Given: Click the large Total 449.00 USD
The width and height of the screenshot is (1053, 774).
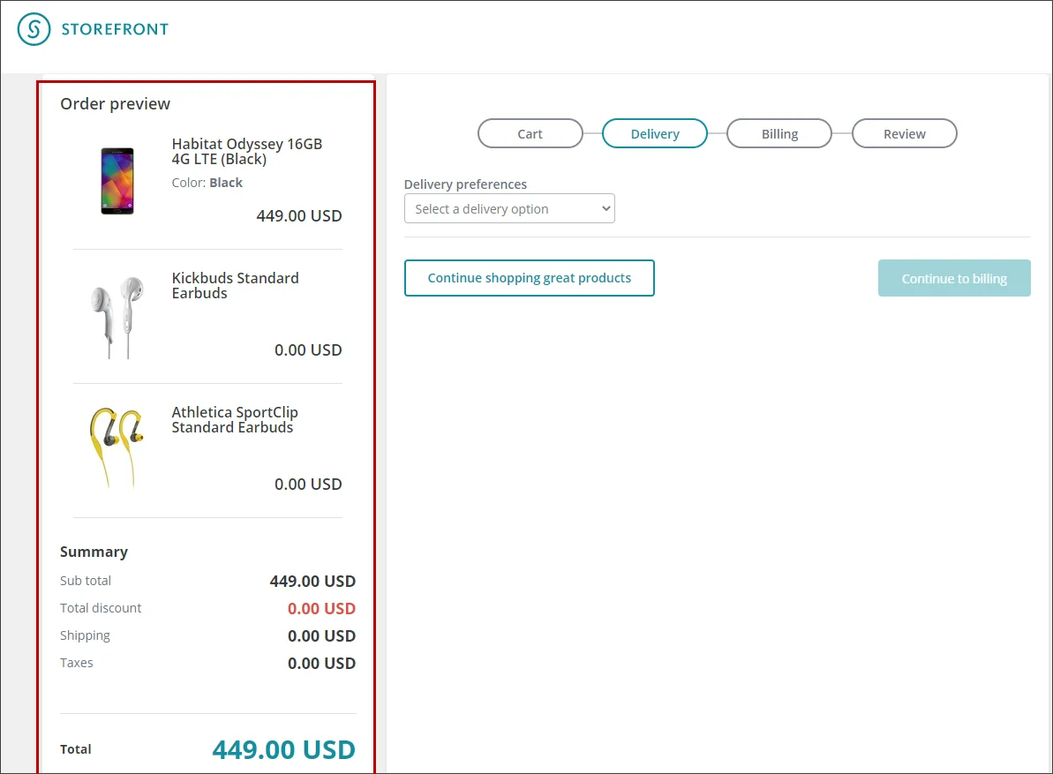Looking at the screenshot, I should 284,750.
